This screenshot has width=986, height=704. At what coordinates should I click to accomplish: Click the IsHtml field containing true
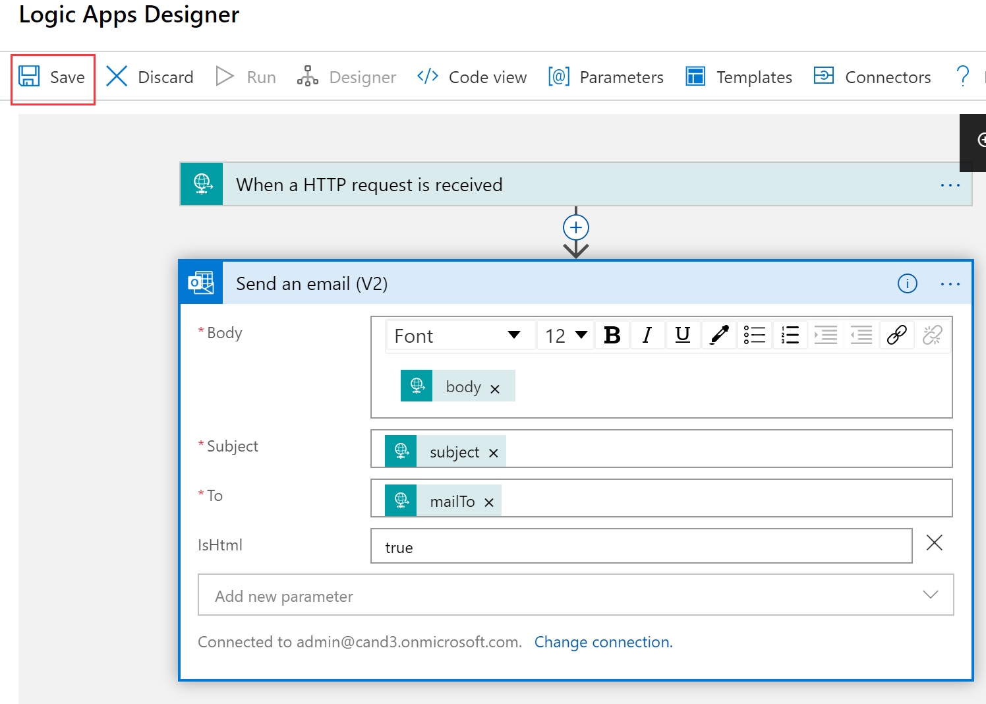tap(641, 546)
